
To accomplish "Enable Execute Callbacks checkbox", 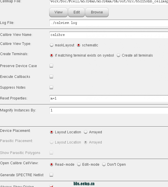I will click(x=51, y=76).
